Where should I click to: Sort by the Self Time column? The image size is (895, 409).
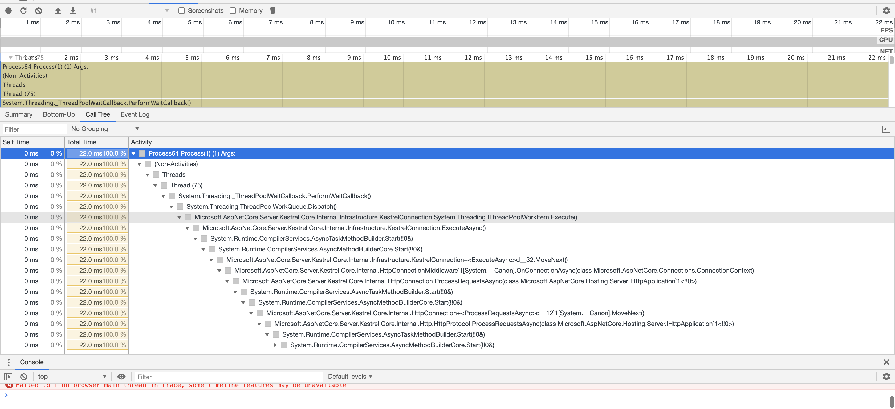[32, 142]
